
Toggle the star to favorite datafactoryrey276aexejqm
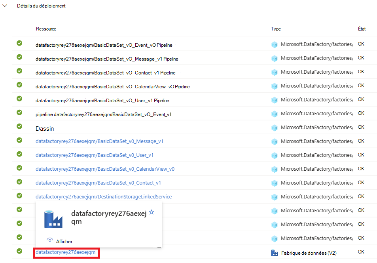[151, 212]
